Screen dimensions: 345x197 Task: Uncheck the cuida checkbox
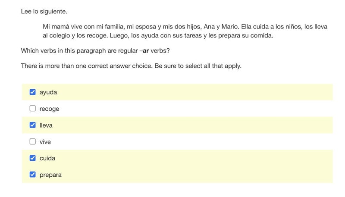pos(33,158)
